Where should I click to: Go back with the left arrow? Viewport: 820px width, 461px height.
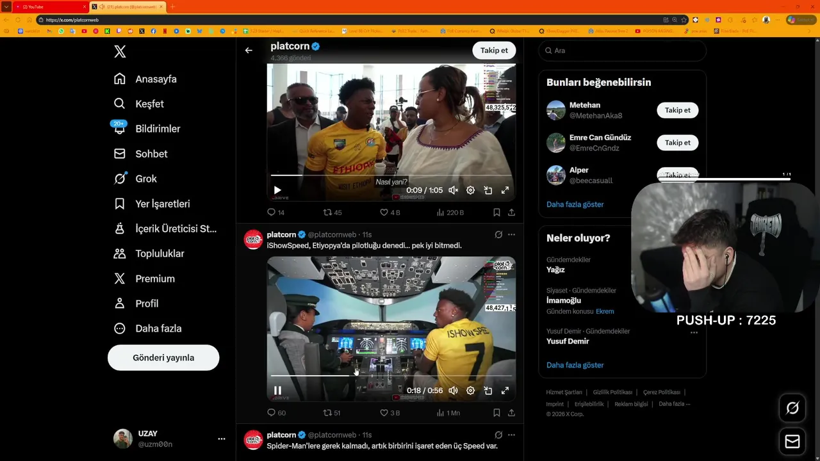(x=249, y=50)
